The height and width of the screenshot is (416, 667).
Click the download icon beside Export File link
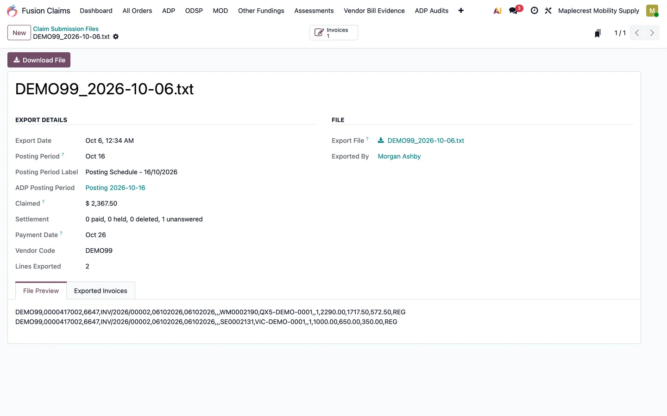(381, 141)
